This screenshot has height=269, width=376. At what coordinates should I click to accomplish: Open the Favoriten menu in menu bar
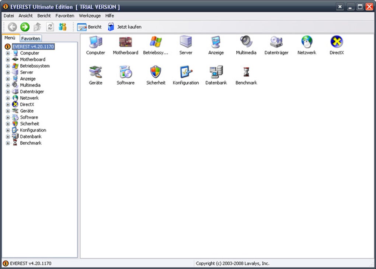[65, 16]
